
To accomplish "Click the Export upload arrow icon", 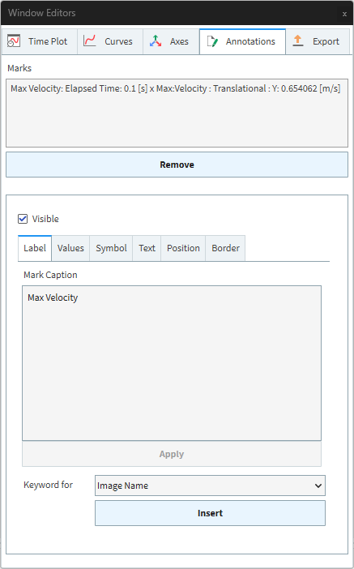I will click(x=298, y=41).
